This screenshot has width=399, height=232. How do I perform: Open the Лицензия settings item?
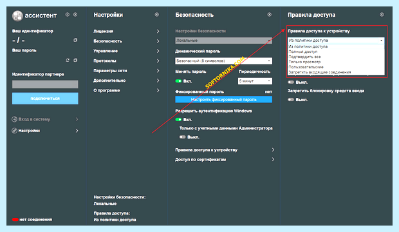(x=127, y=31)
